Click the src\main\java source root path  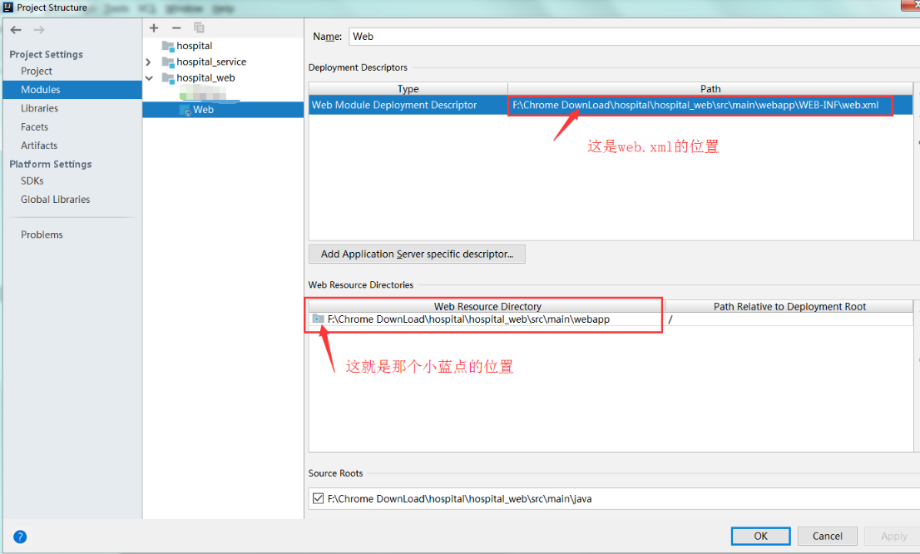tap(459, 499)
